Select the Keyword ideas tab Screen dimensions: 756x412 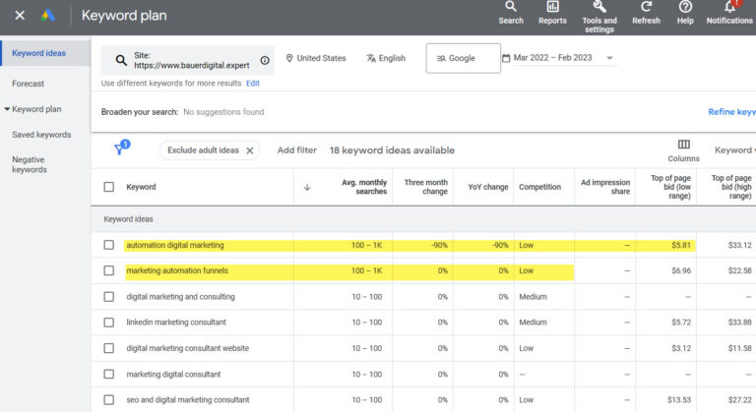point(38,53)
